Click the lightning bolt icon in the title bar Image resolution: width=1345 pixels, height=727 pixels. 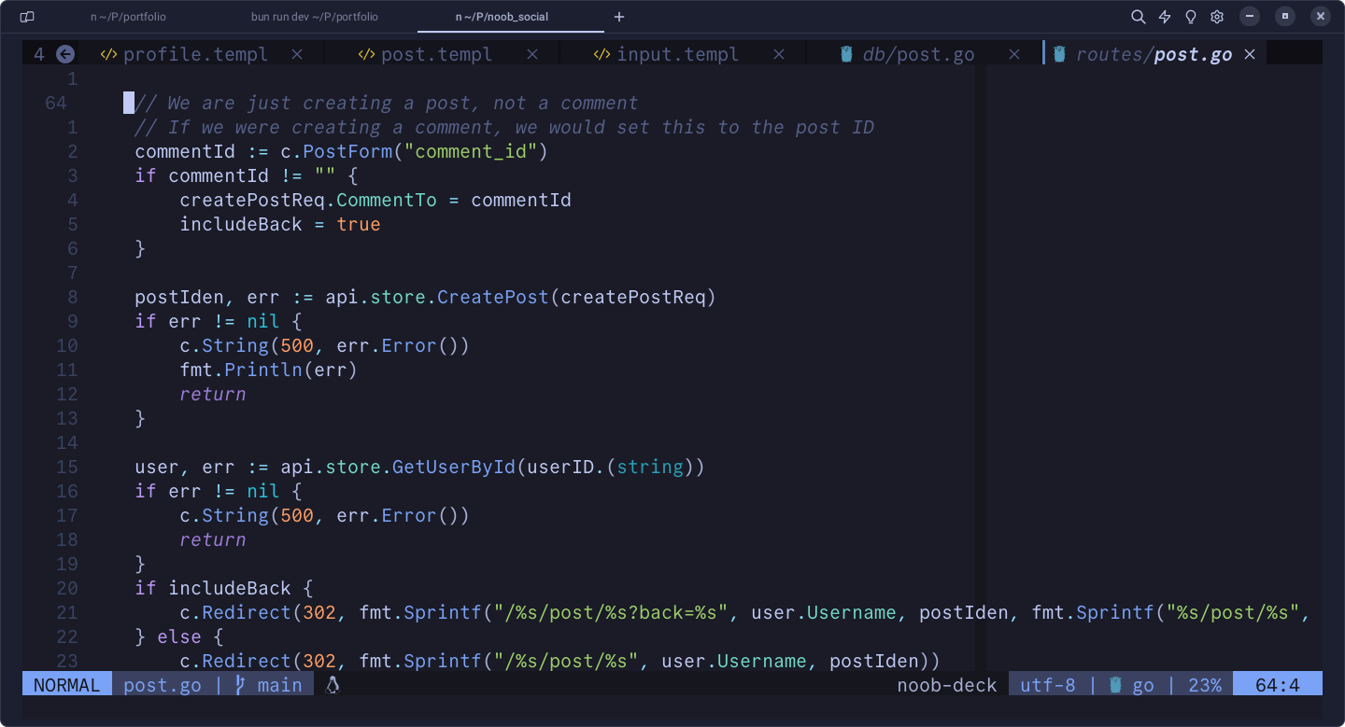[1166, 16]
